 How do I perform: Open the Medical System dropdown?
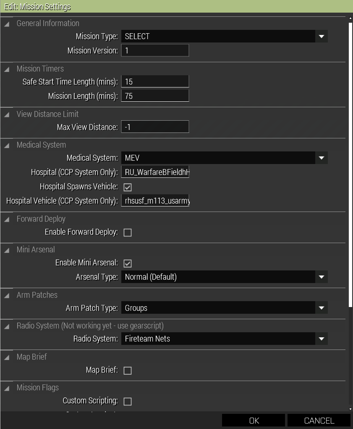[321, 158]
